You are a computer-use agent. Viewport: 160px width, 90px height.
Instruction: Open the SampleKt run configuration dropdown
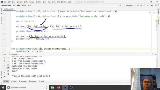click(x=129, y=5)
